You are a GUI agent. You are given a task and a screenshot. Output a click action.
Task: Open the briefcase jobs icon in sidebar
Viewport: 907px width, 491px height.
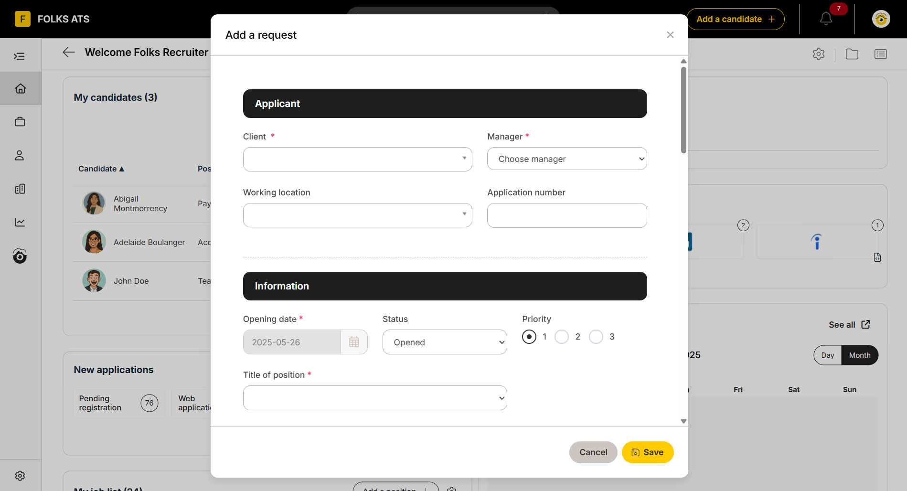point(20,122)
